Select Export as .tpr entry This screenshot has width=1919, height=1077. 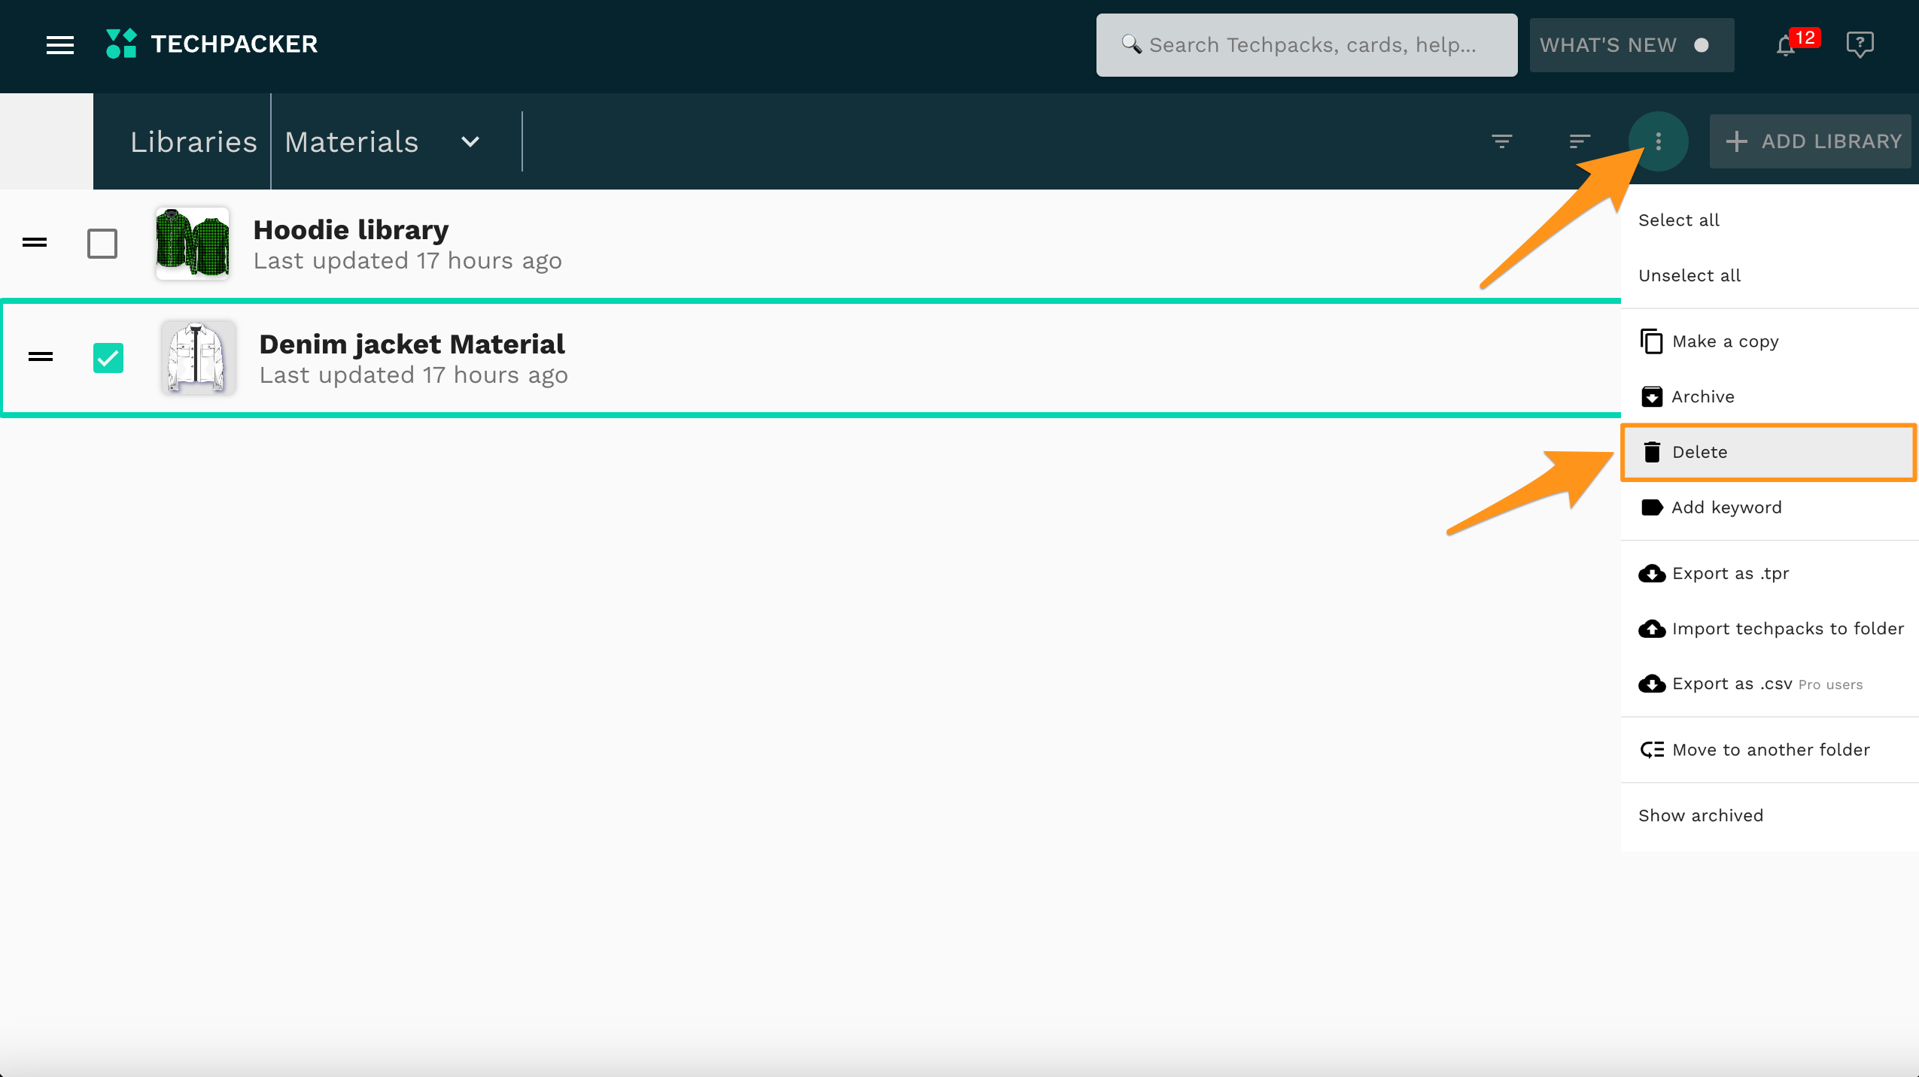pos(1769,573)
